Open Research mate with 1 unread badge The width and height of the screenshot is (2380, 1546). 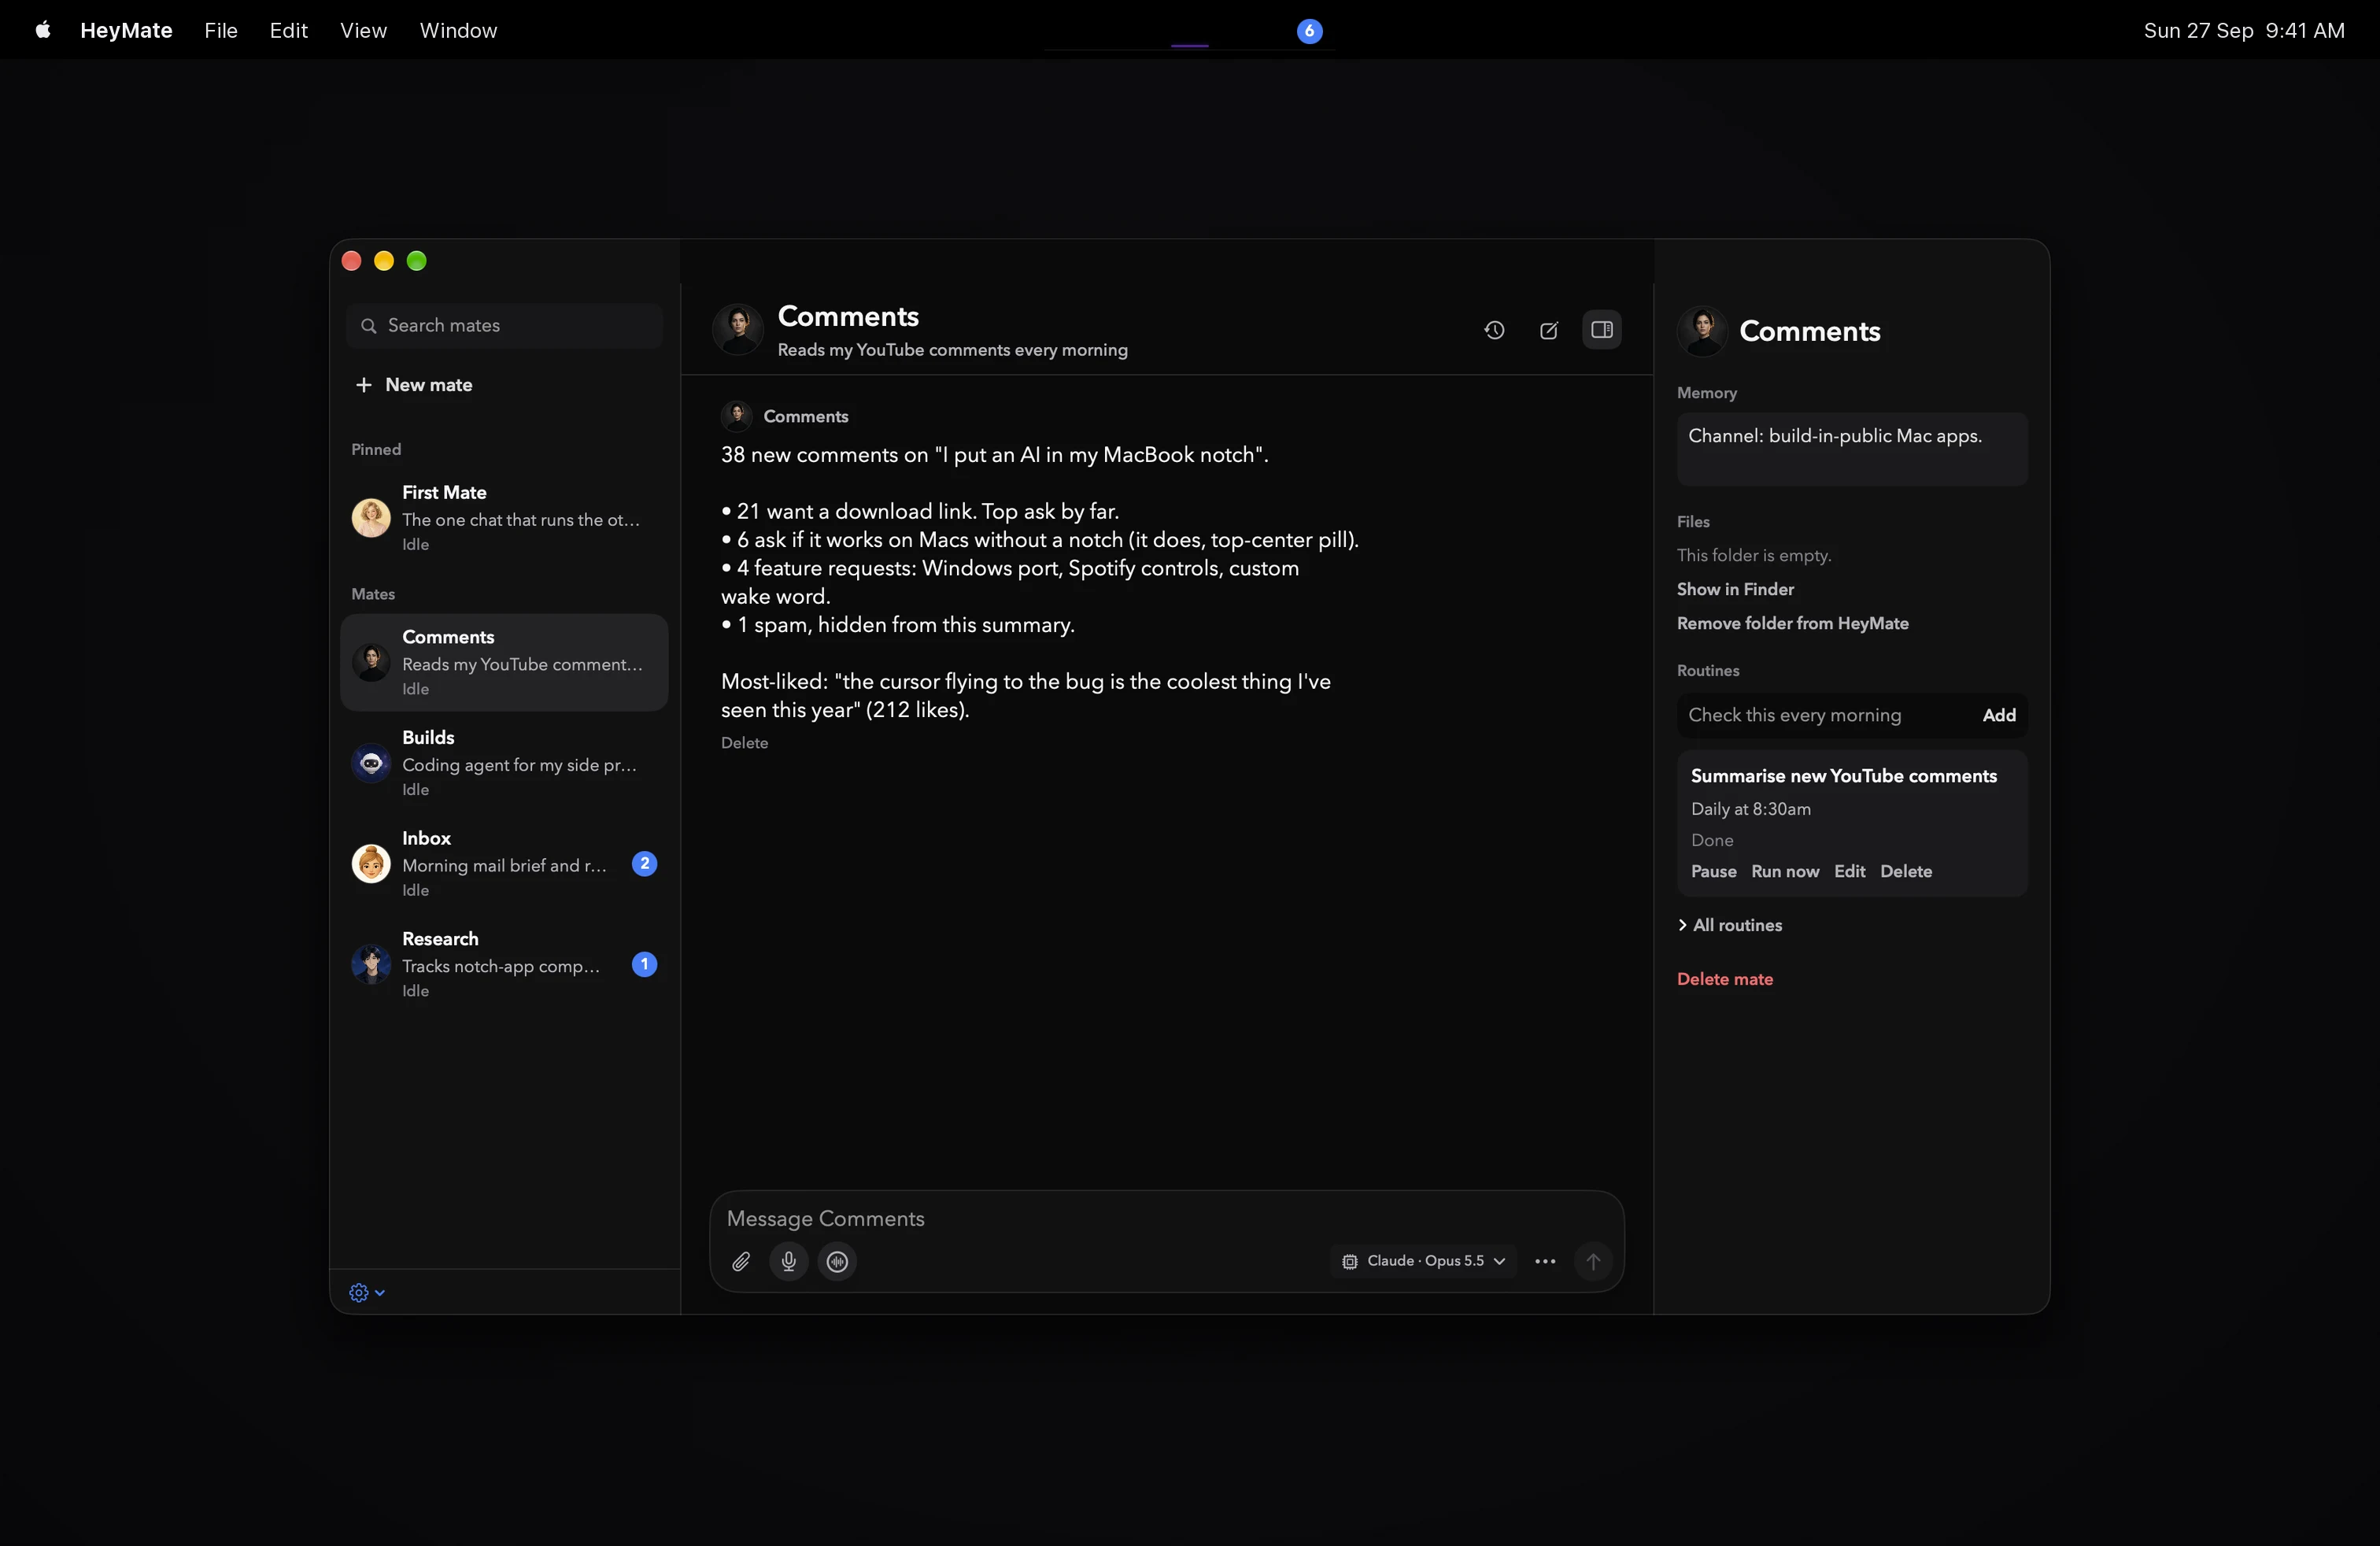[504, 964]
